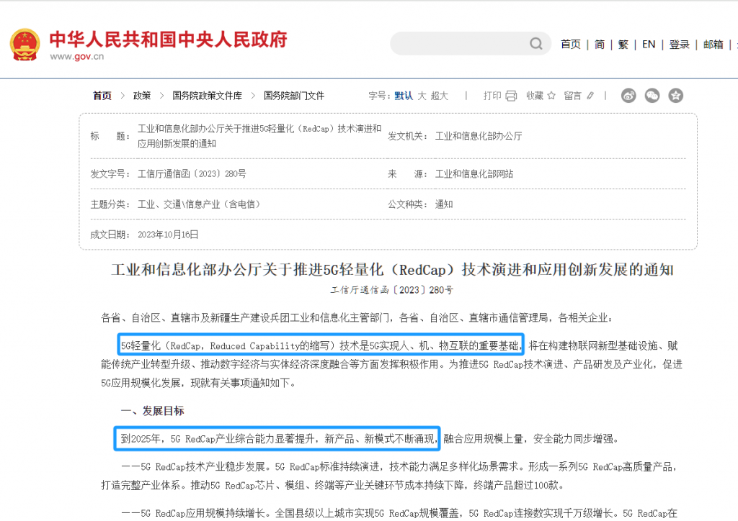Click source value 工业和信息化部网站
The image size is (738, 521).
[474, 174]
